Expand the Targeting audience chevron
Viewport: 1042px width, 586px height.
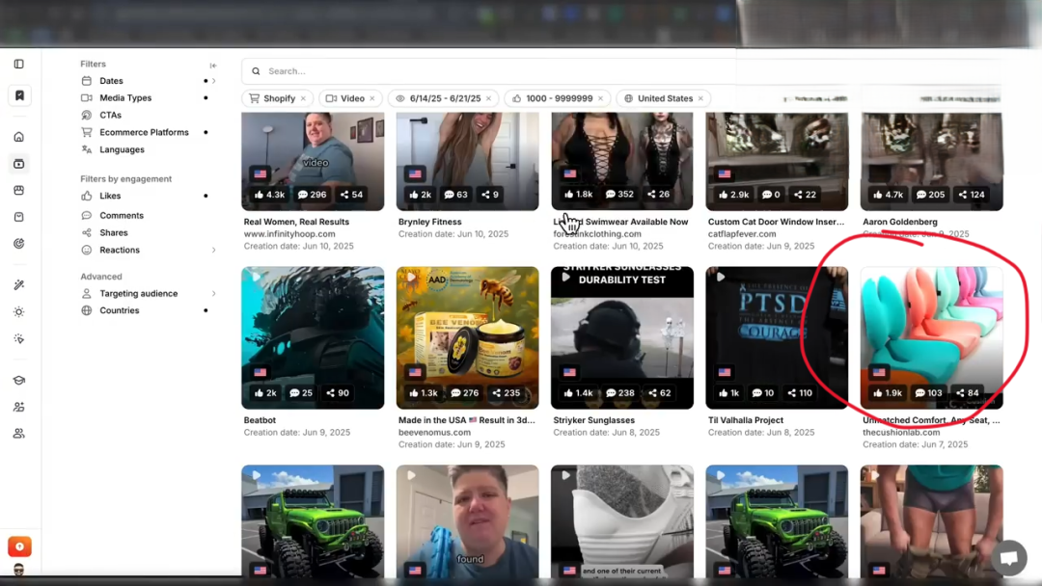pyautogui.click(x=214, y=293)
